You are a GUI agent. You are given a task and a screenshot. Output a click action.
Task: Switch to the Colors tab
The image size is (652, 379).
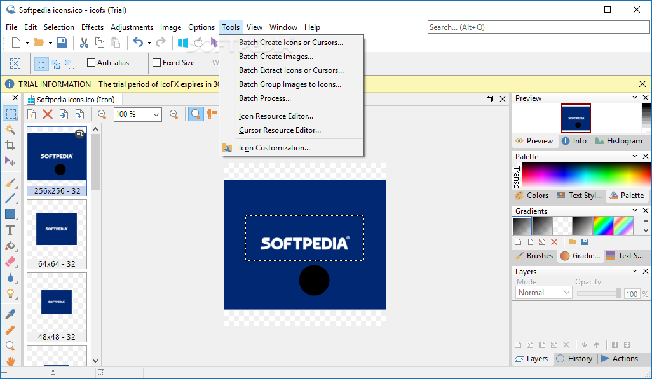pos(532,196)
